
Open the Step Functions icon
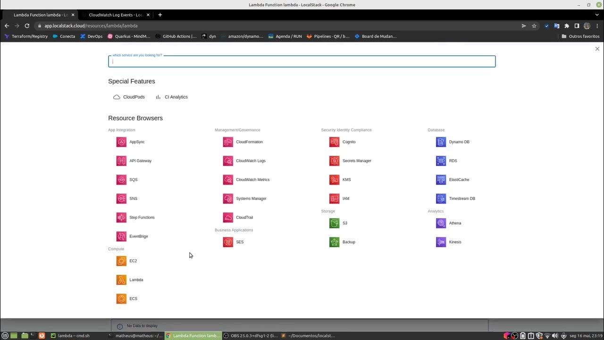[x=121, y=217]
